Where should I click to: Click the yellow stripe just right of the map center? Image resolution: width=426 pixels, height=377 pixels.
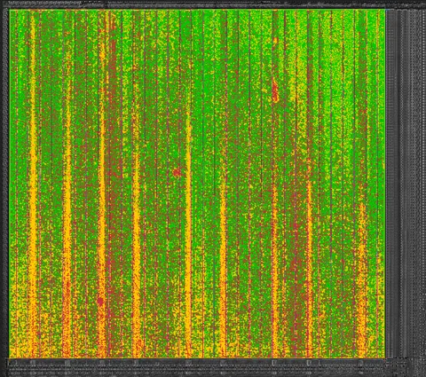223,260
